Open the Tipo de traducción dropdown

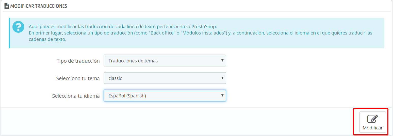(x=165, y=61)
